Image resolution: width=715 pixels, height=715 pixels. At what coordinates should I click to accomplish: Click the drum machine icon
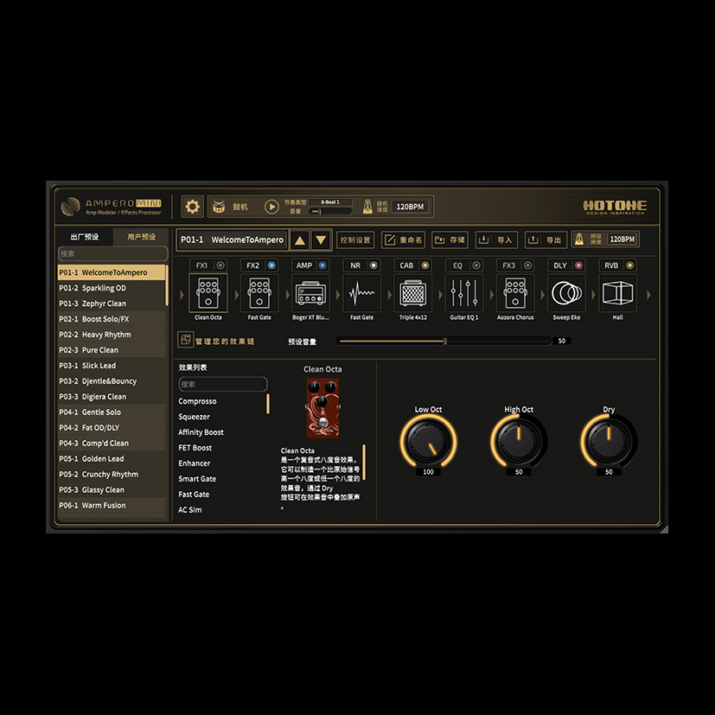(x=219, y=207)
